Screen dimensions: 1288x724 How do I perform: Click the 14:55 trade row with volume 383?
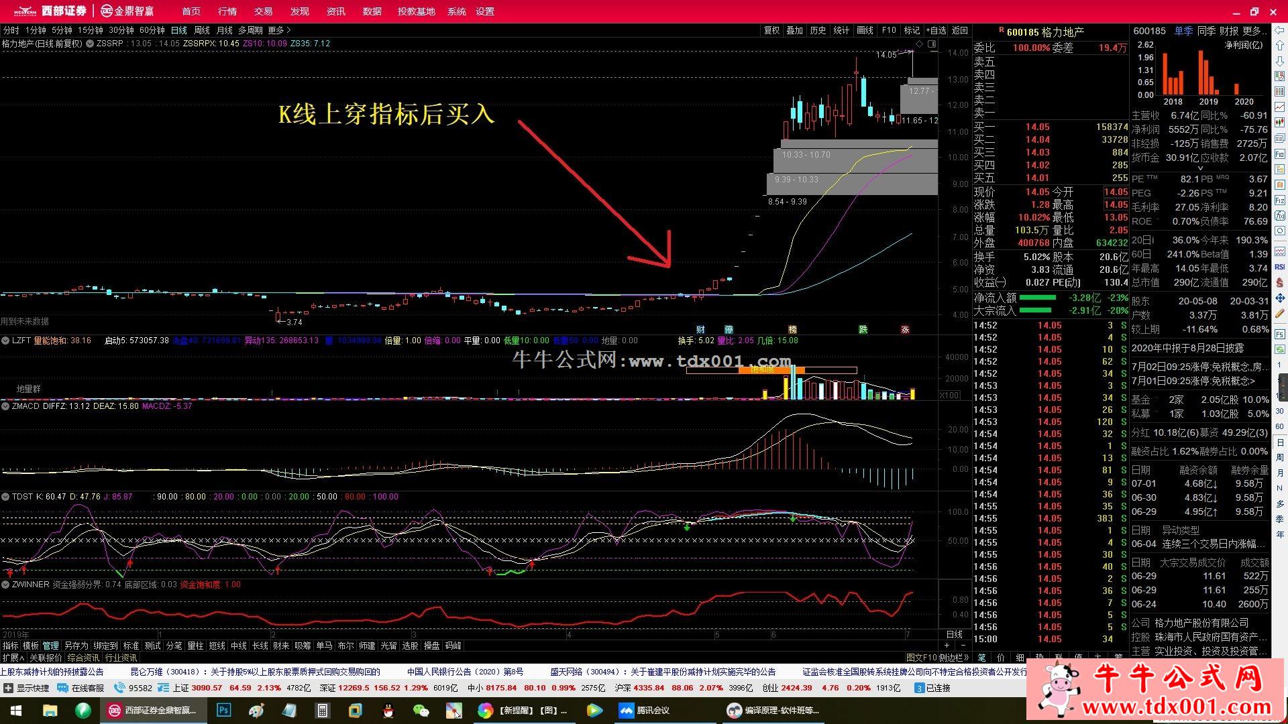point(1051,518)
